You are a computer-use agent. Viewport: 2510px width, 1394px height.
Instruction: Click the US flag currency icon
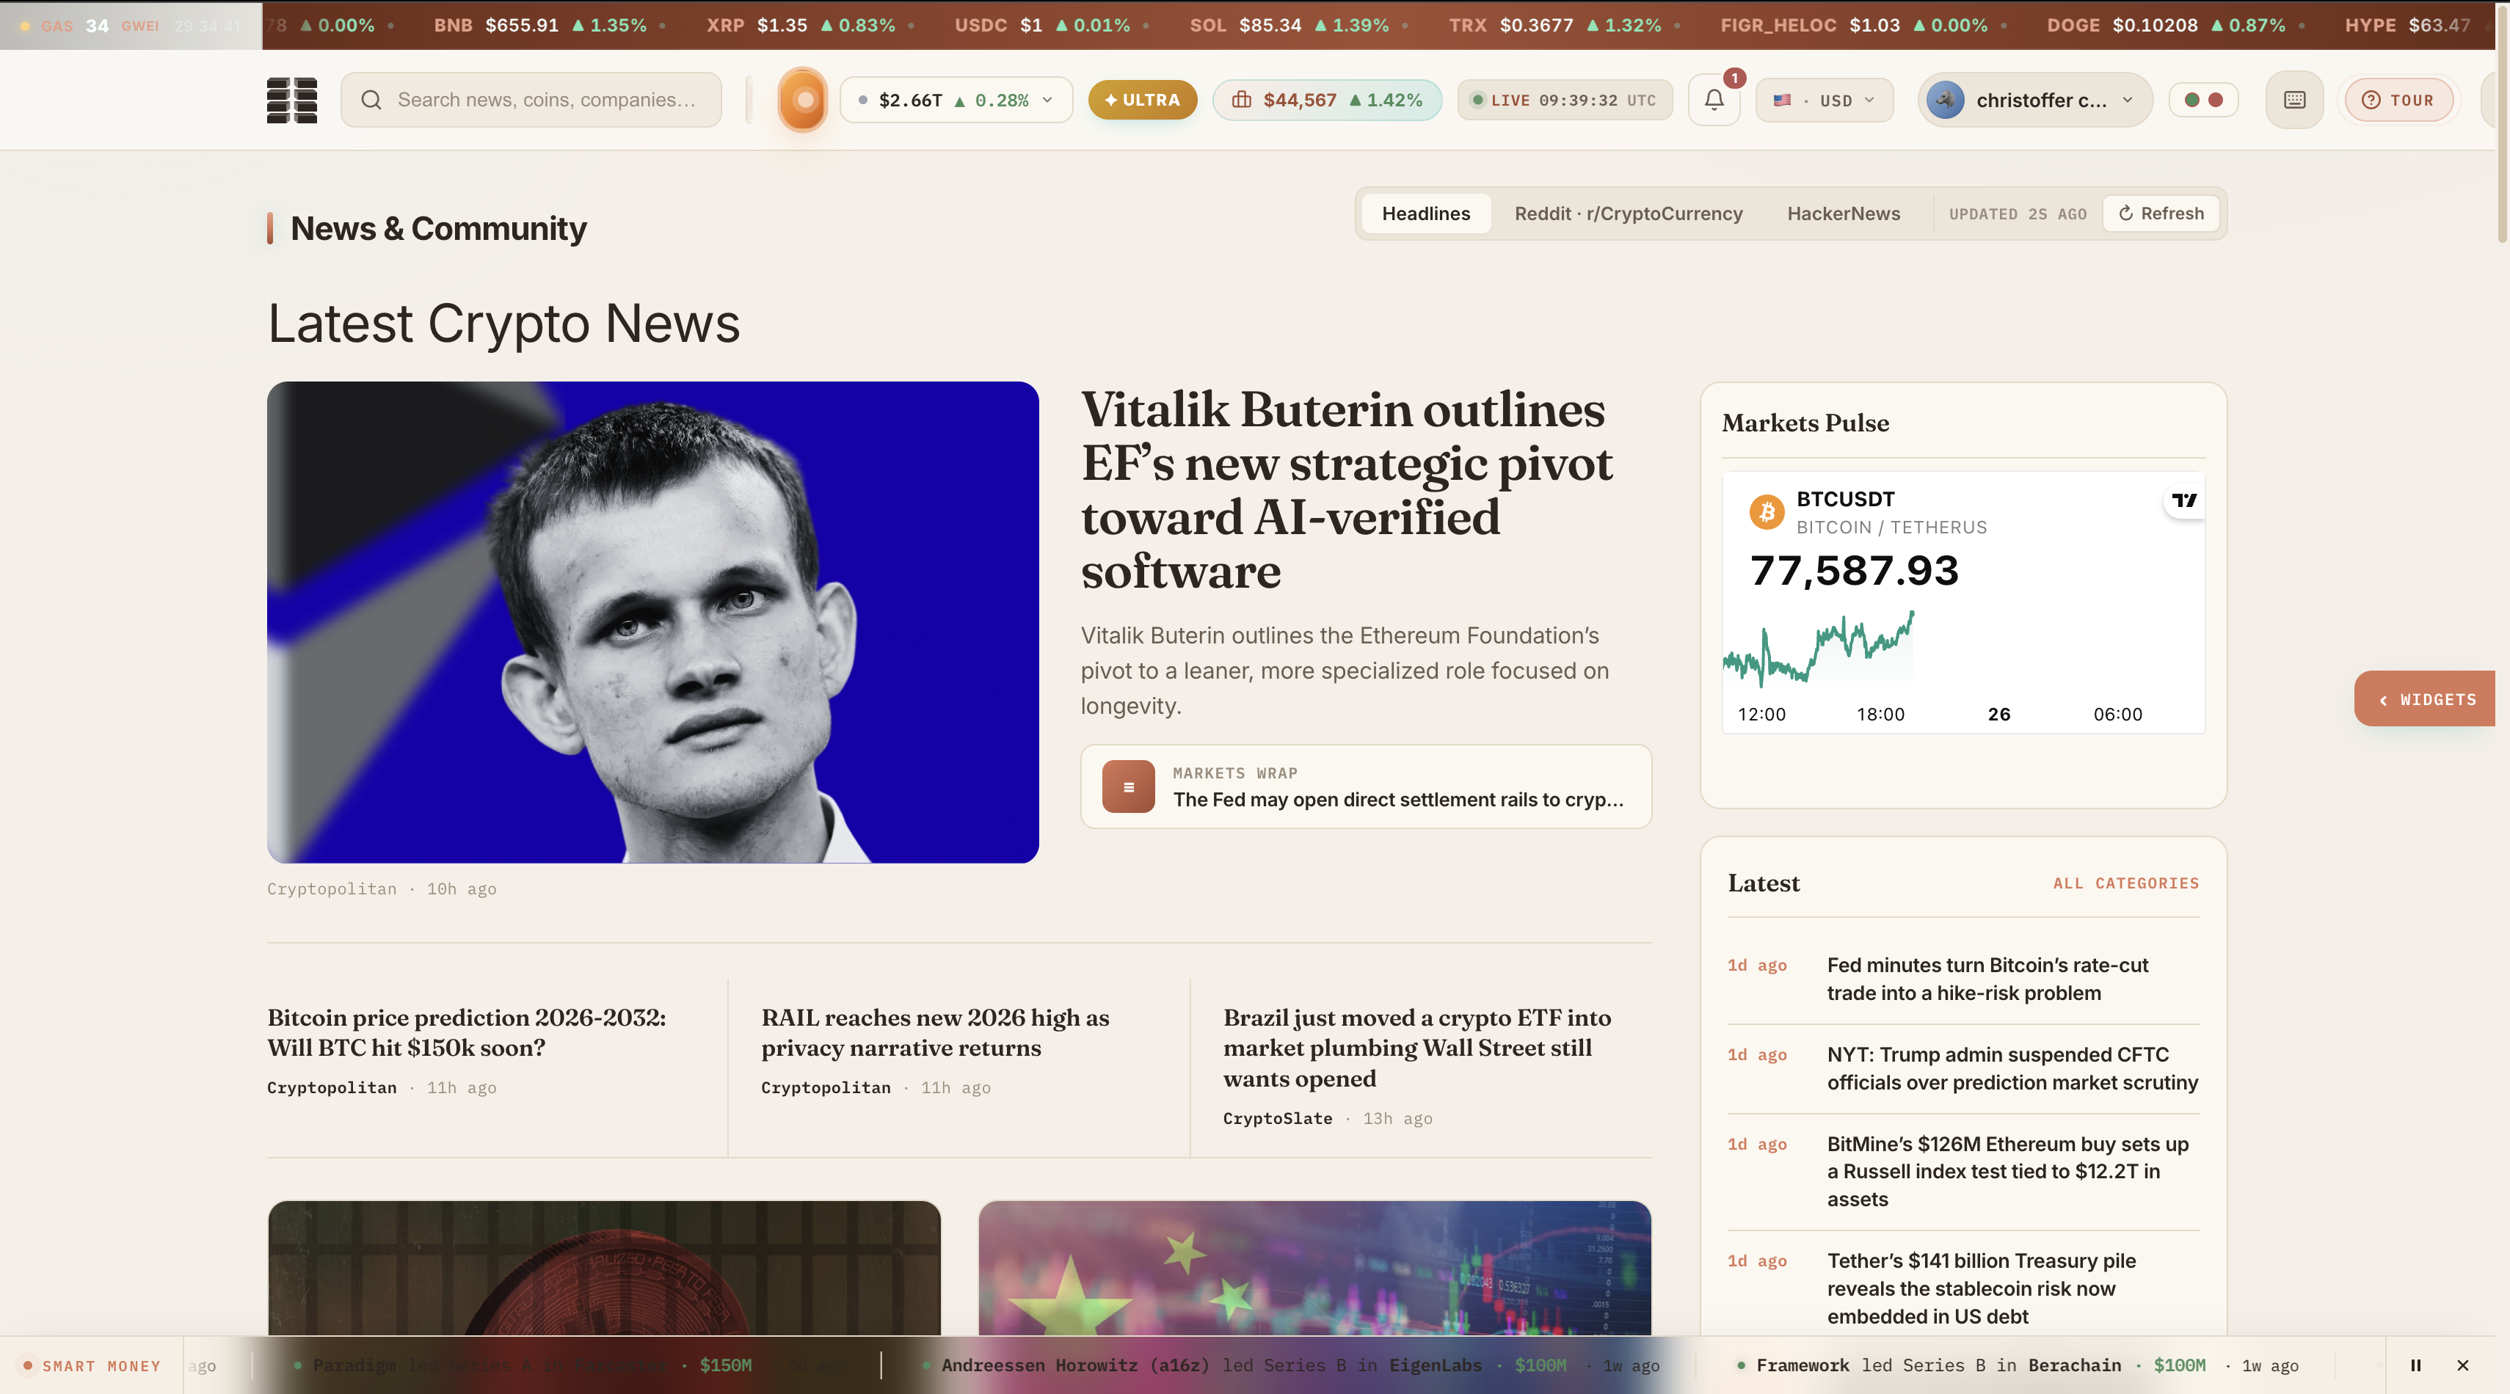coord(1782,101)
